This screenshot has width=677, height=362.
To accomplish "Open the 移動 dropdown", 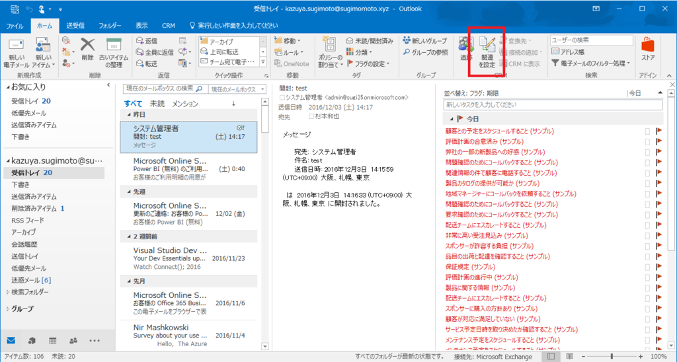I will tap(288, 40).
